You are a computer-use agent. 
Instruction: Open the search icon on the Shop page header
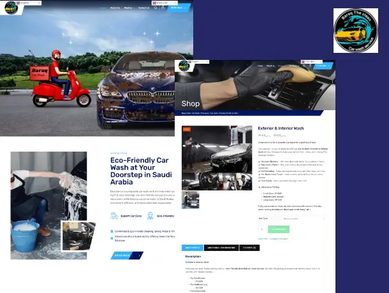304,66
